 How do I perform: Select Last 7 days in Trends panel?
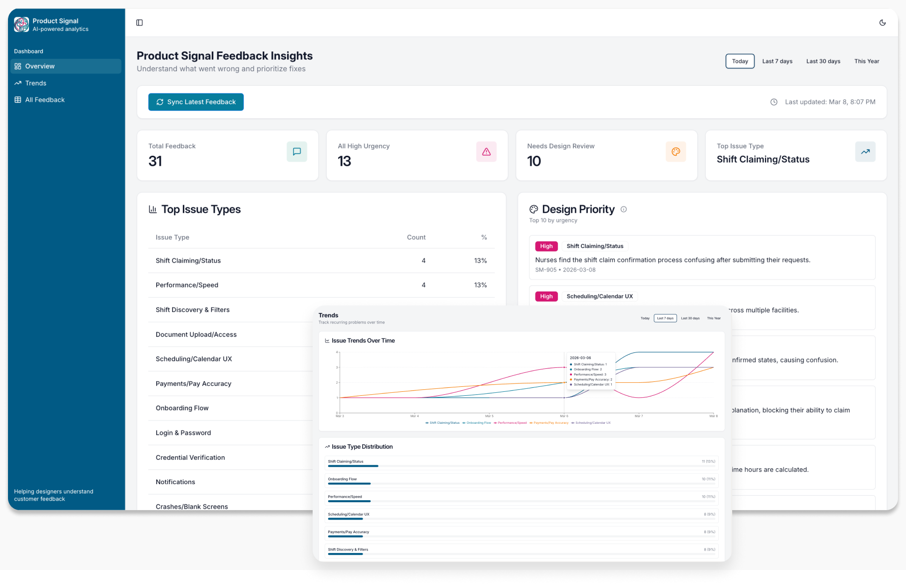click(665, 318)
